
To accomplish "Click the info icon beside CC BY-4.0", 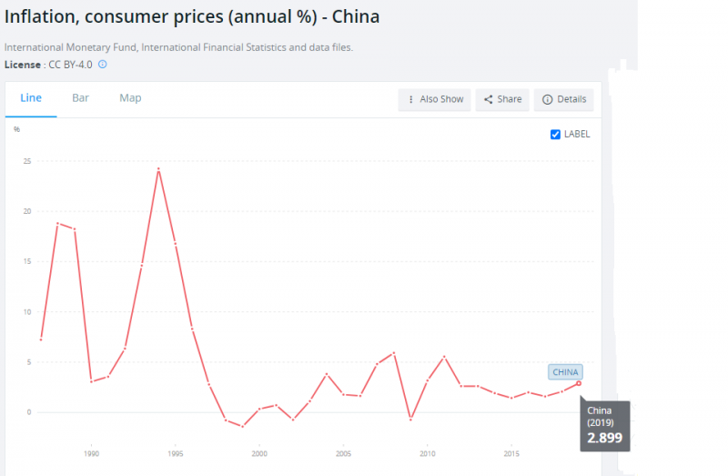I will [103, 65].
